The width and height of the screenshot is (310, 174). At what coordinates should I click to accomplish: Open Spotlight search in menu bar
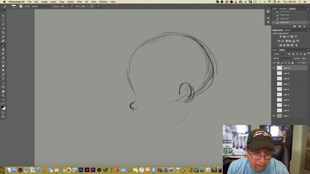point(300,2)
